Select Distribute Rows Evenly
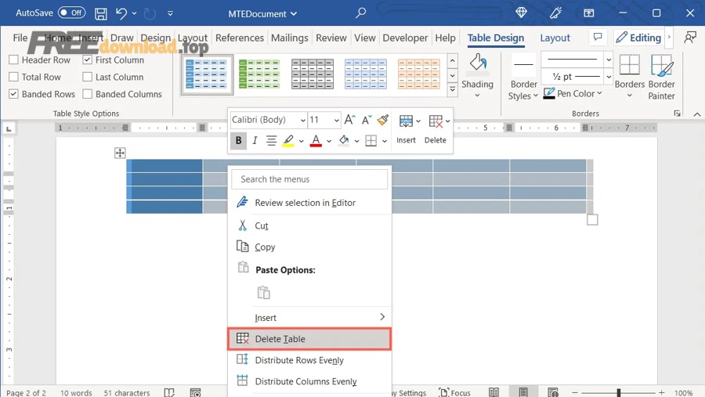 (x=309, y=359)
